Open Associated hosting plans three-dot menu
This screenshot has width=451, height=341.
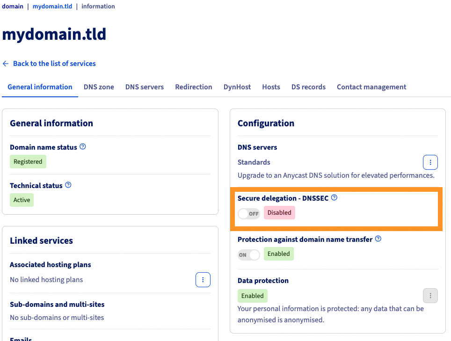pyautogui.click(x=203, y=280)
